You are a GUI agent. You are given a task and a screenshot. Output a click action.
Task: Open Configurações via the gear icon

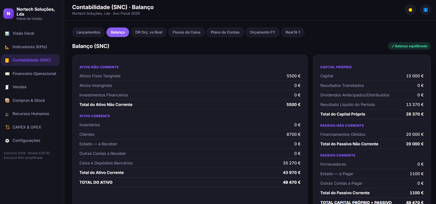pos(7,141)
